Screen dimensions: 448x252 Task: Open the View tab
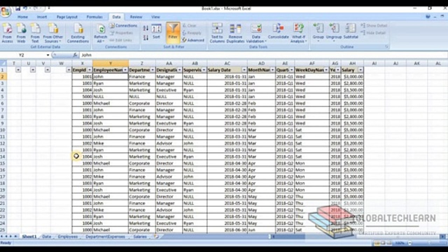155,17
